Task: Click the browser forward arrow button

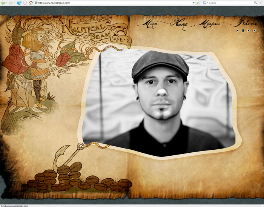Action: 11,3
